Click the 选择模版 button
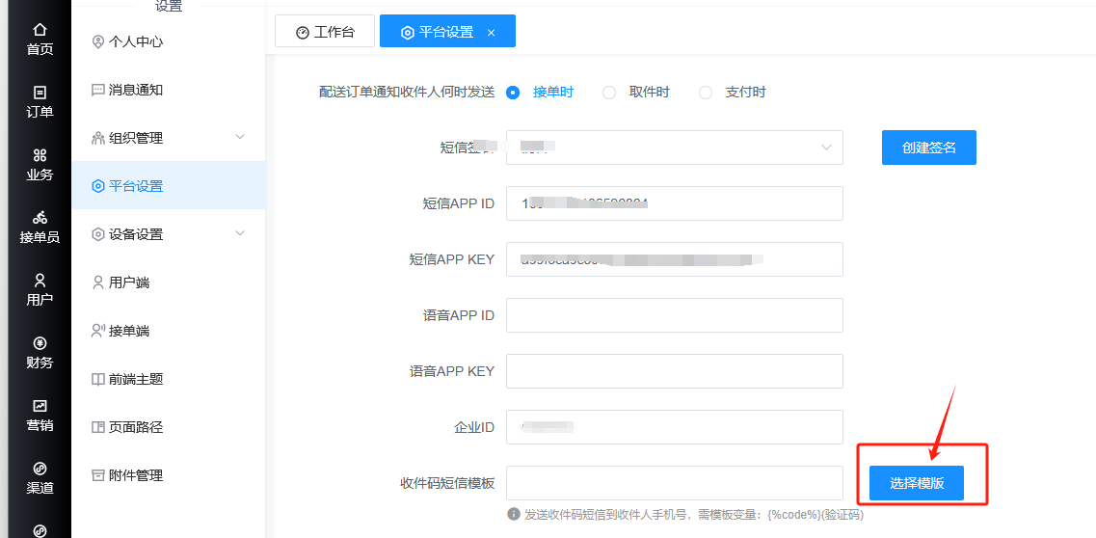The height and width of the screenshot is (538, 1096). point(917,483)
